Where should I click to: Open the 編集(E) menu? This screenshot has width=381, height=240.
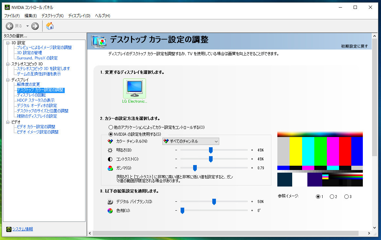tap(31, 16)
